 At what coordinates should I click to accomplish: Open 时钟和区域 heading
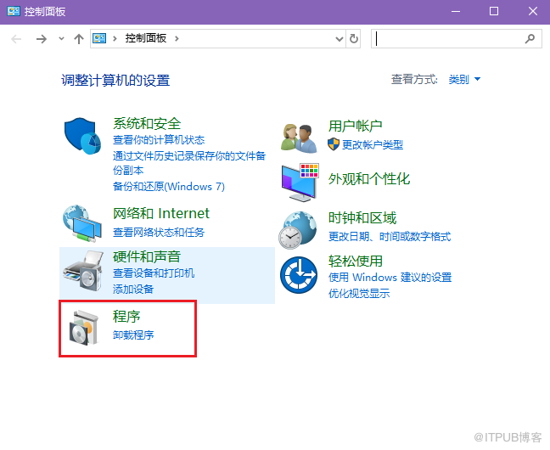pos(362,218)
